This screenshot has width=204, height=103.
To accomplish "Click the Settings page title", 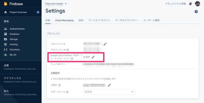I will pyautogui.click(x=55, y=11).
